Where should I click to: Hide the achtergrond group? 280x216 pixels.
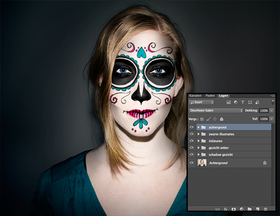tap(191, 127)
